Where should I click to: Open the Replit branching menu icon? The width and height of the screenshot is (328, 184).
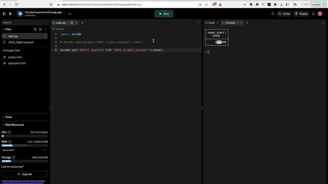coord(10,14)
